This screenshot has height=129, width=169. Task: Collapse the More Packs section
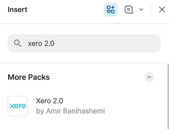pos(149,77)
